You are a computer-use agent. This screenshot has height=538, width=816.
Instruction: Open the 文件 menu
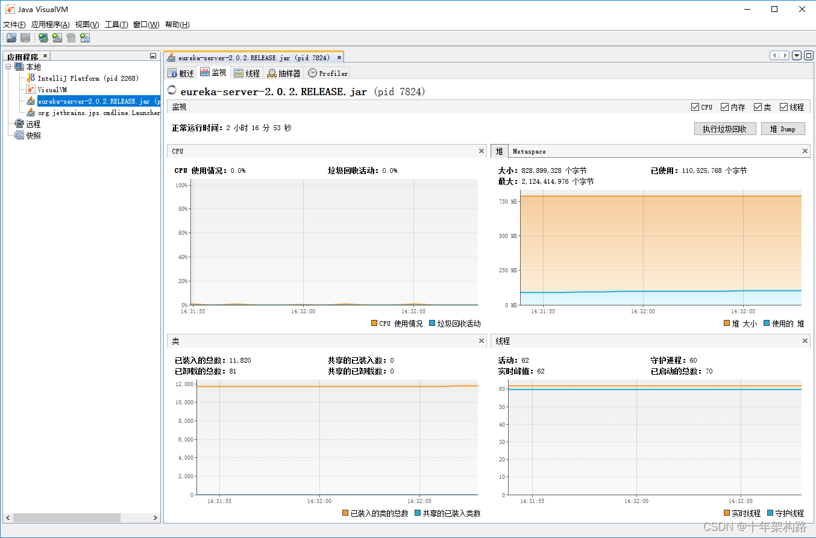(x=14, y=25)
